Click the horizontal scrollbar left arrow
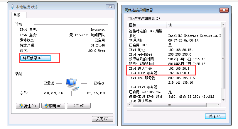This screenshot has width=238, height=129. click(x=130, y=105)
